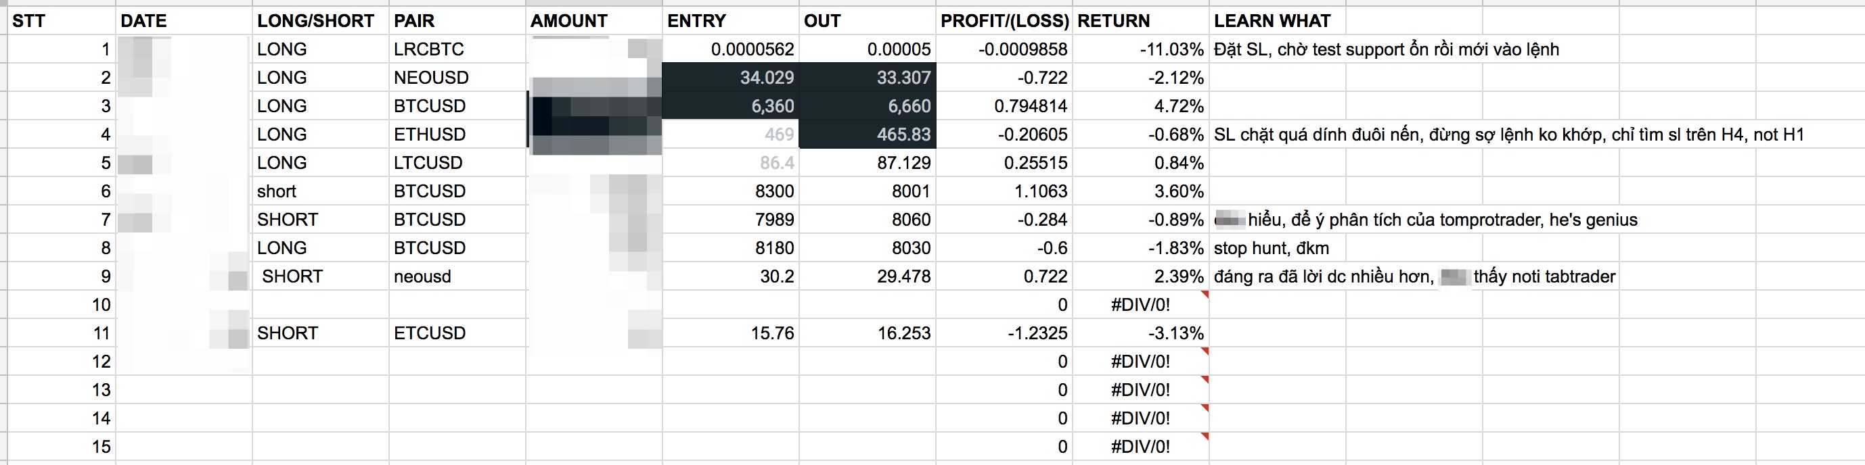
Task: Click the LONG/SHORT column header
Action: 315,21
